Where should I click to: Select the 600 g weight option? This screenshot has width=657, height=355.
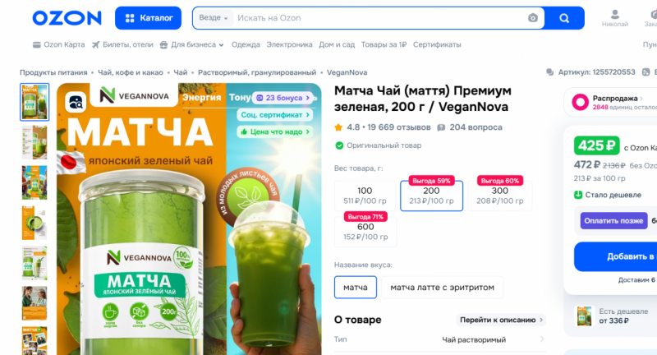[365, 232]
